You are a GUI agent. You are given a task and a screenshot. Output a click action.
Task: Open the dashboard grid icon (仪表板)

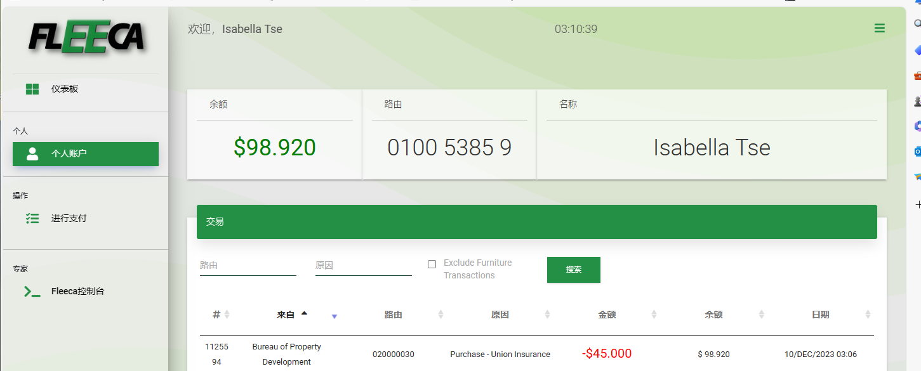point(32,89)
